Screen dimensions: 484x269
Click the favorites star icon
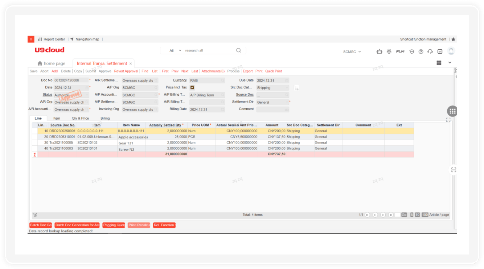pyautogui.click(x=453, y=39)
